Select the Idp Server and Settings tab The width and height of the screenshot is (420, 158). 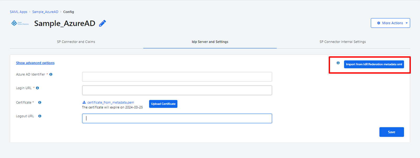point(210,42)
